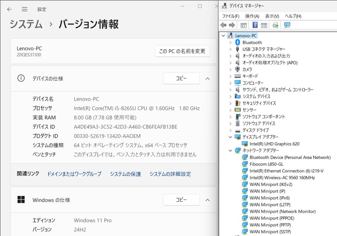Expand オーディオの入力および出力 node
Image resolution: width=337 pixels, height=236 pixels.
(230, 56)
